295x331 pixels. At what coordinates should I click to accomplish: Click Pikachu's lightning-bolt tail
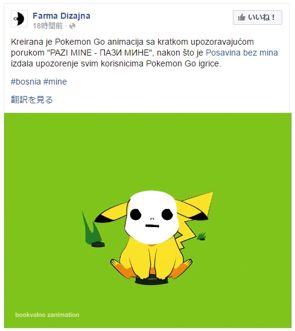point(186,230)
